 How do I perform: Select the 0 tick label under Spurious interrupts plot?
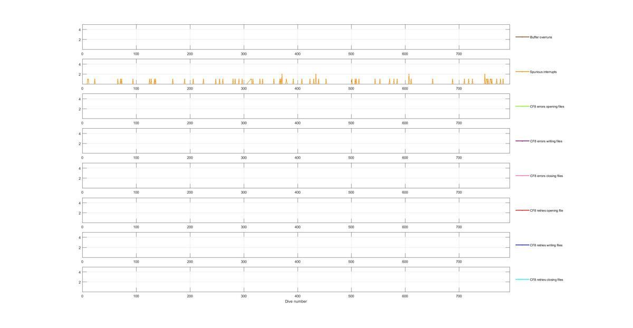coord(82,89)
